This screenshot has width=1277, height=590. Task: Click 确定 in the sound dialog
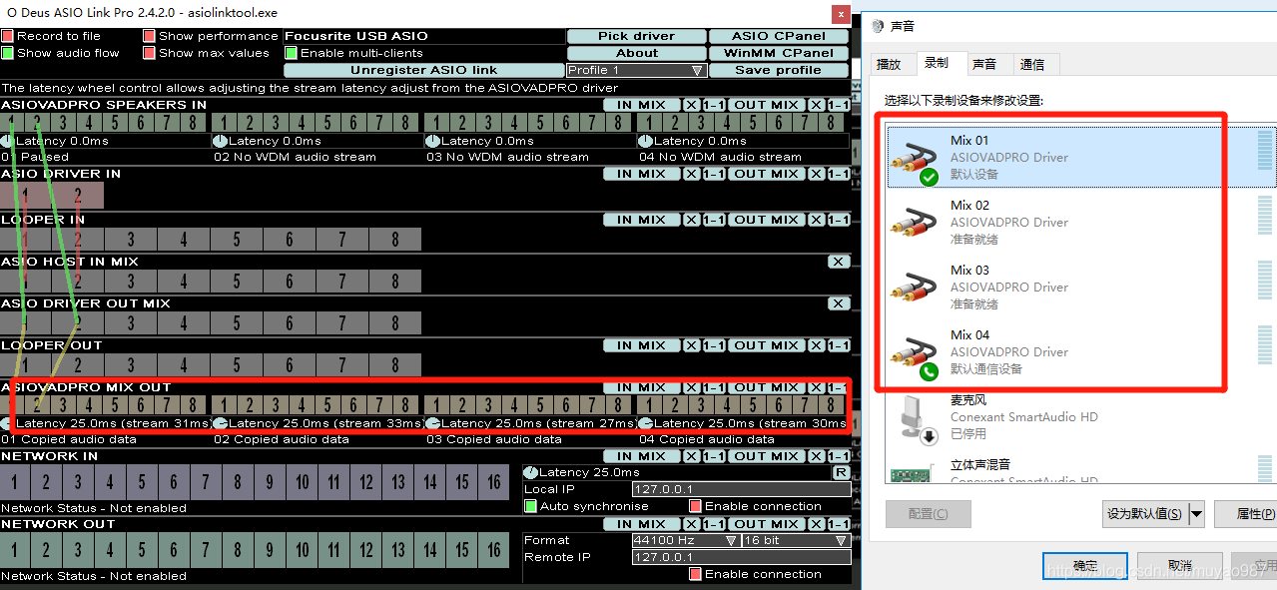[1085, 566]
